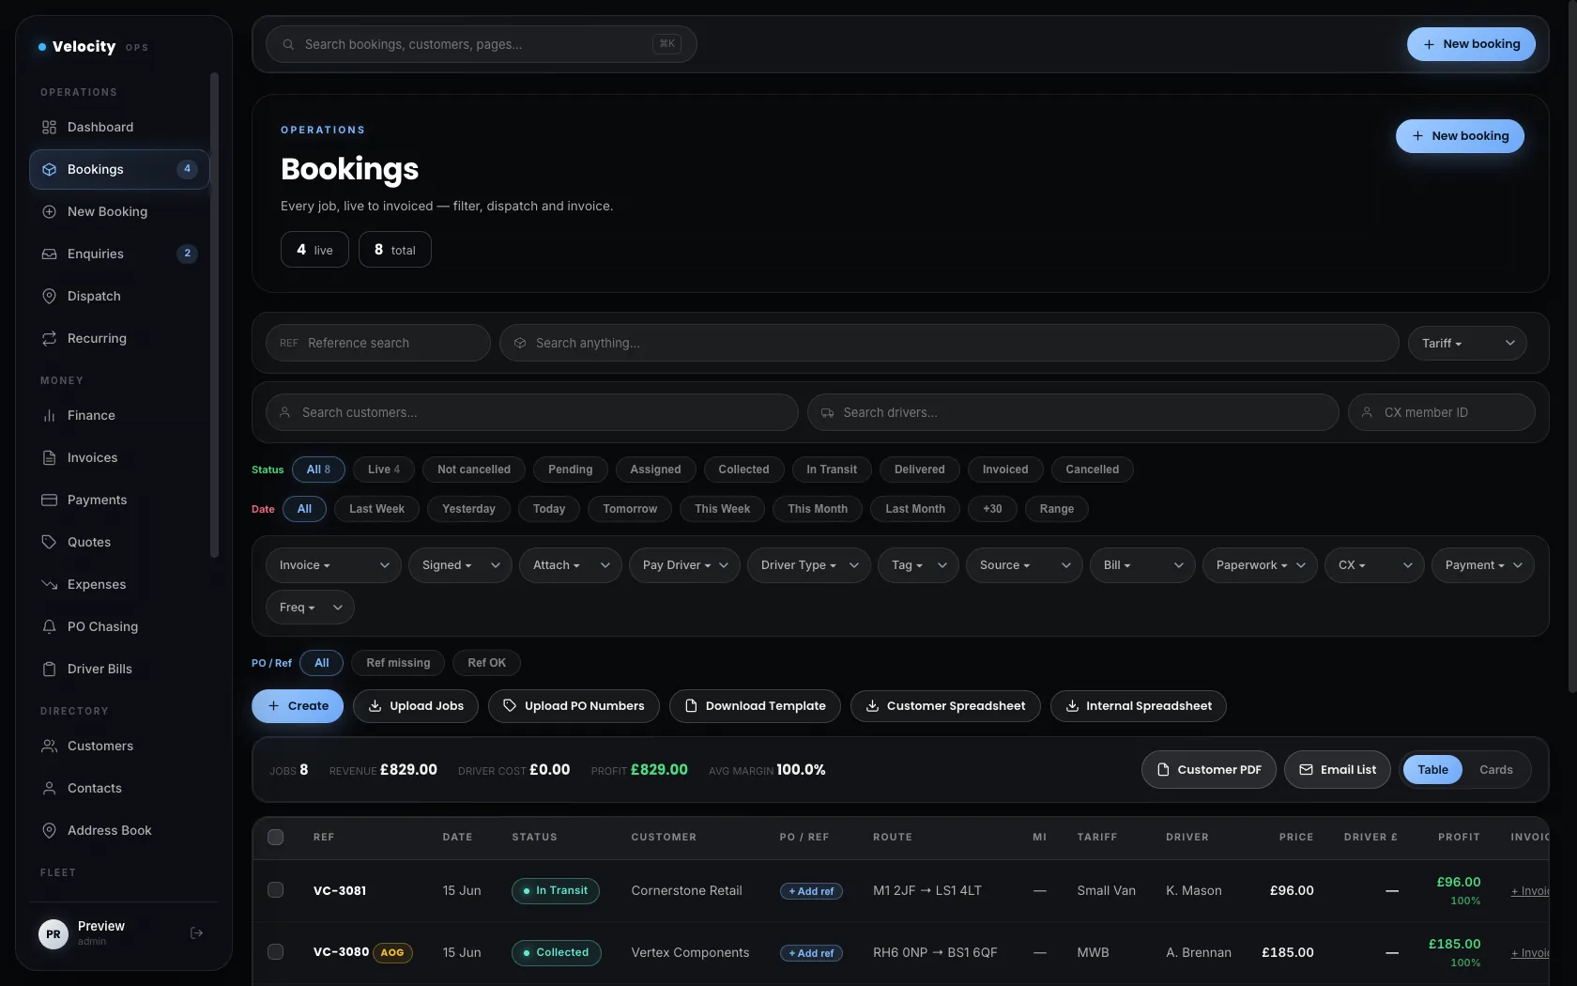Viewport: 1577px width, 986px height.
Task: Click Customer Spreadsheet button
Action: pos(945,705)
